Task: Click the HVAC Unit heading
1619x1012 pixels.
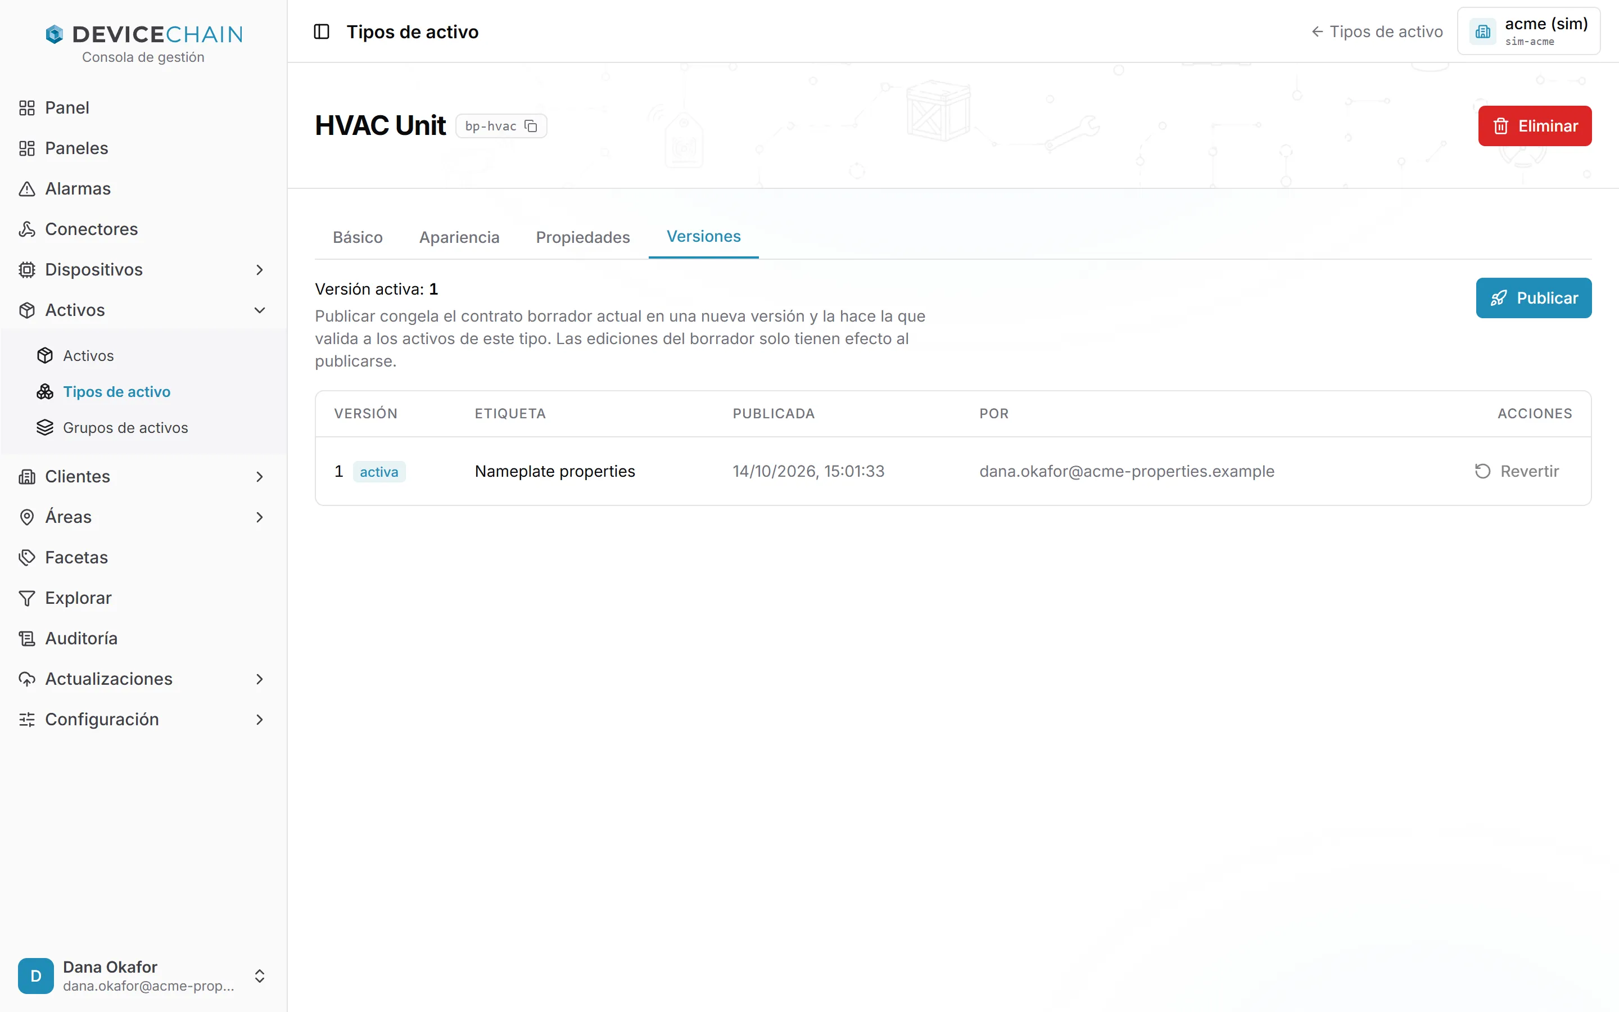Action: 380,125
